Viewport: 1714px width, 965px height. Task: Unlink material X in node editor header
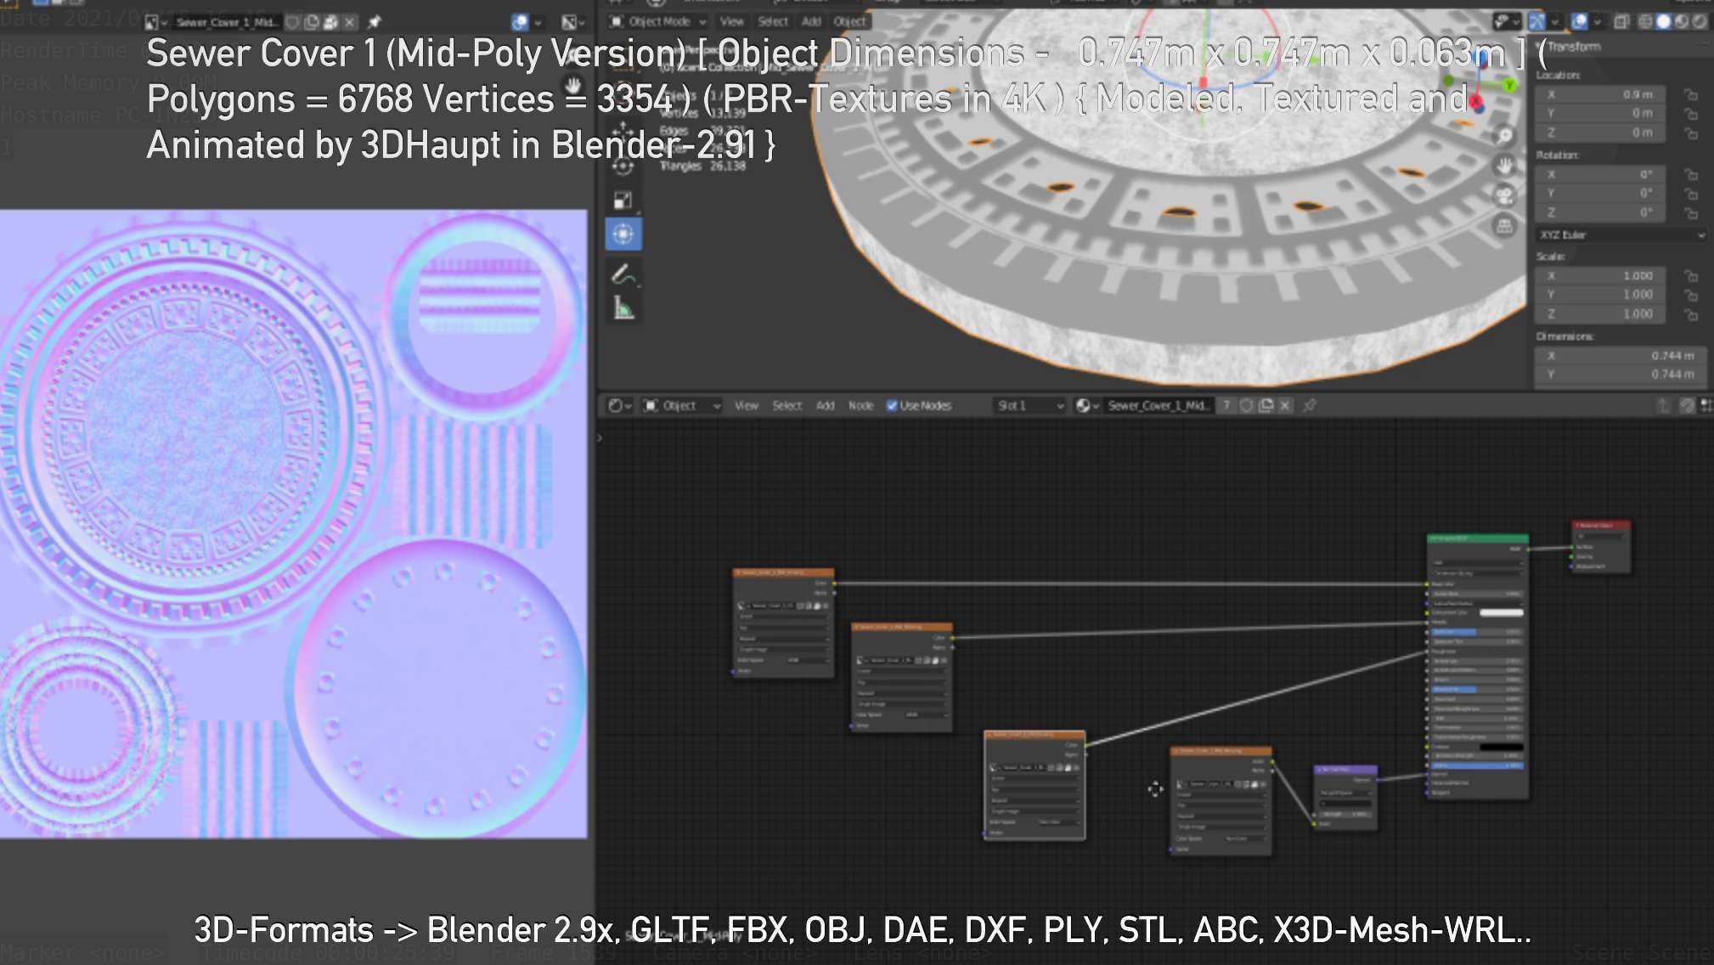point(1285,406)
